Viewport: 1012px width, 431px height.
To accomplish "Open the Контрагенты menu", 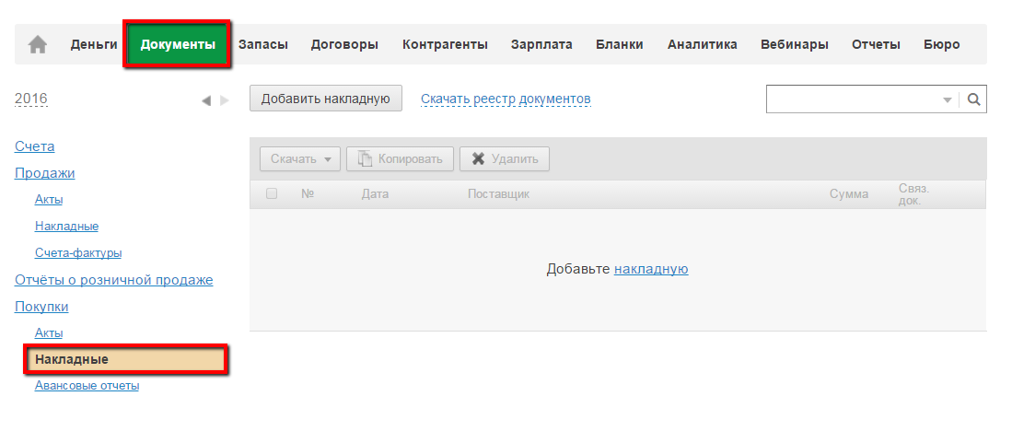I will click(x=446, y=44).
